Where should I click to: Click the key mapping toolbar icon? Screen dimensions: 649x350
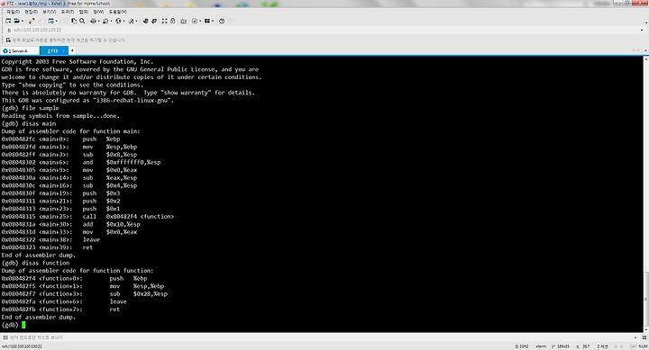click(183, 21)
